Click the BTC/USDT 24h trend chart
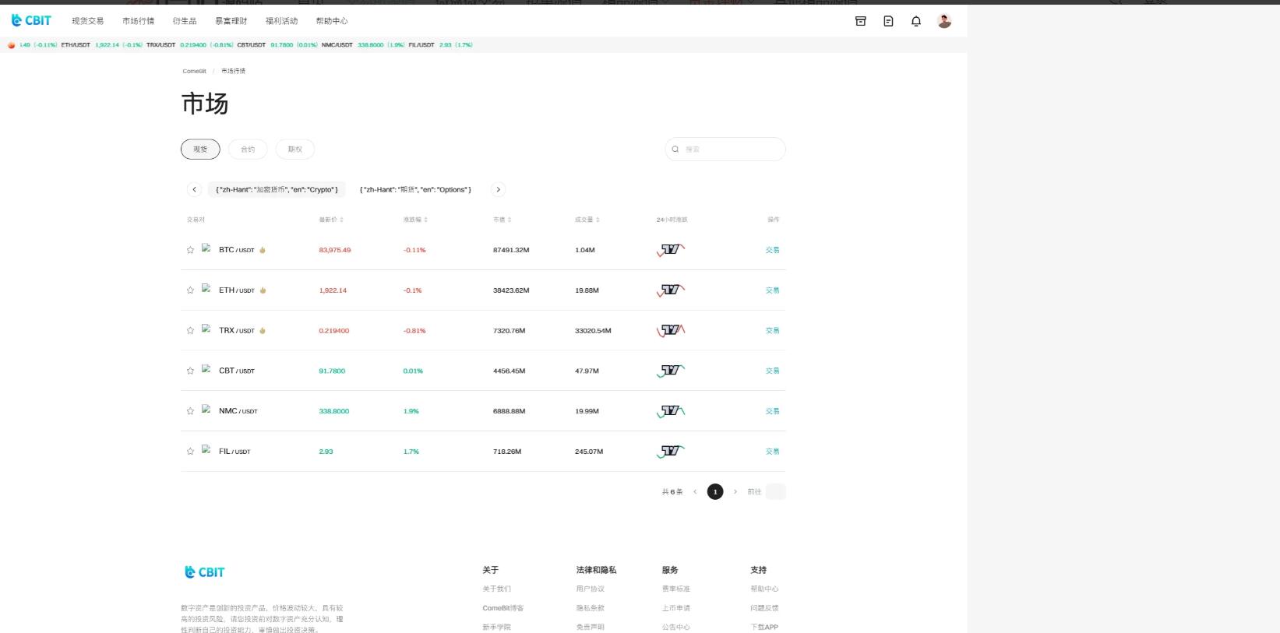1280x633 pixels. [671, 250]
